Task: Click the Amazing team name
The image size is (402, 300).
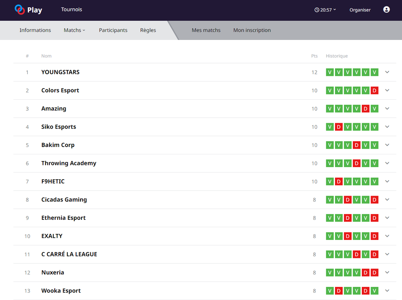Action: point(54,109)
